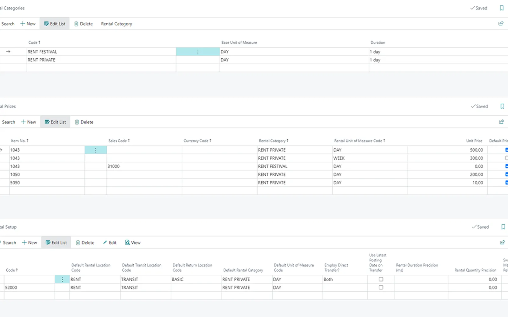Toggle Use Latest Posting Date checkbox for blank-code row
Image resolution: width=508 pixels, height=317 pixels.
tap(381, 279)
